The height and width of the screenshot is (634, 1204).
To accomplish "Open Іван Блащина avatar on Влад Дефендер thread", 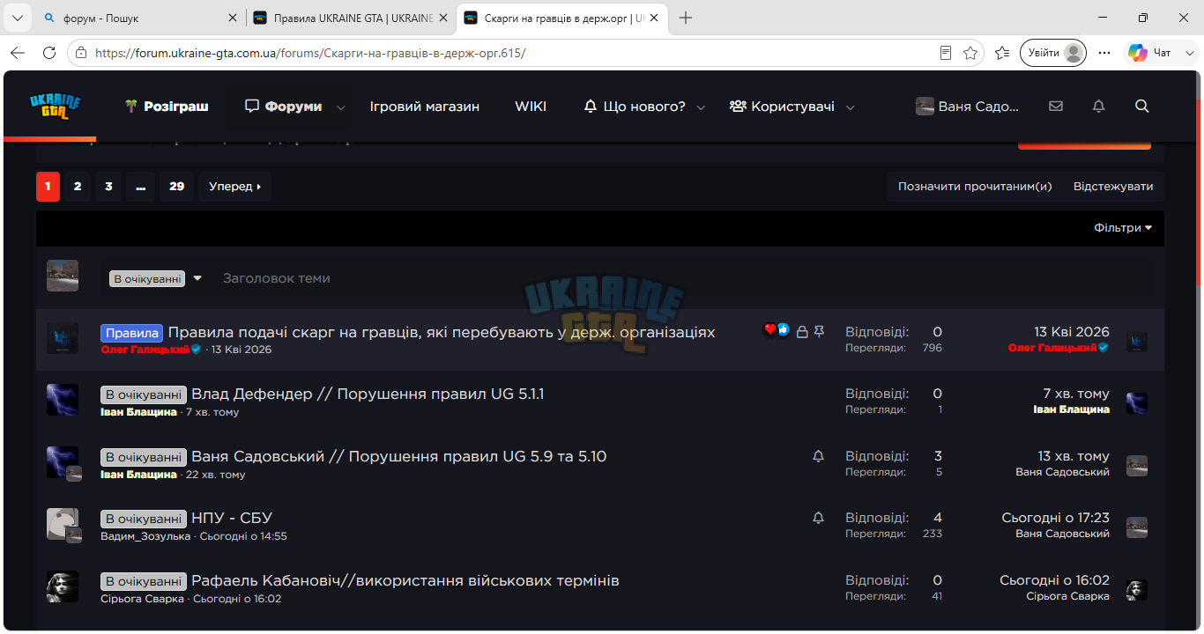I will coord(63,400).
